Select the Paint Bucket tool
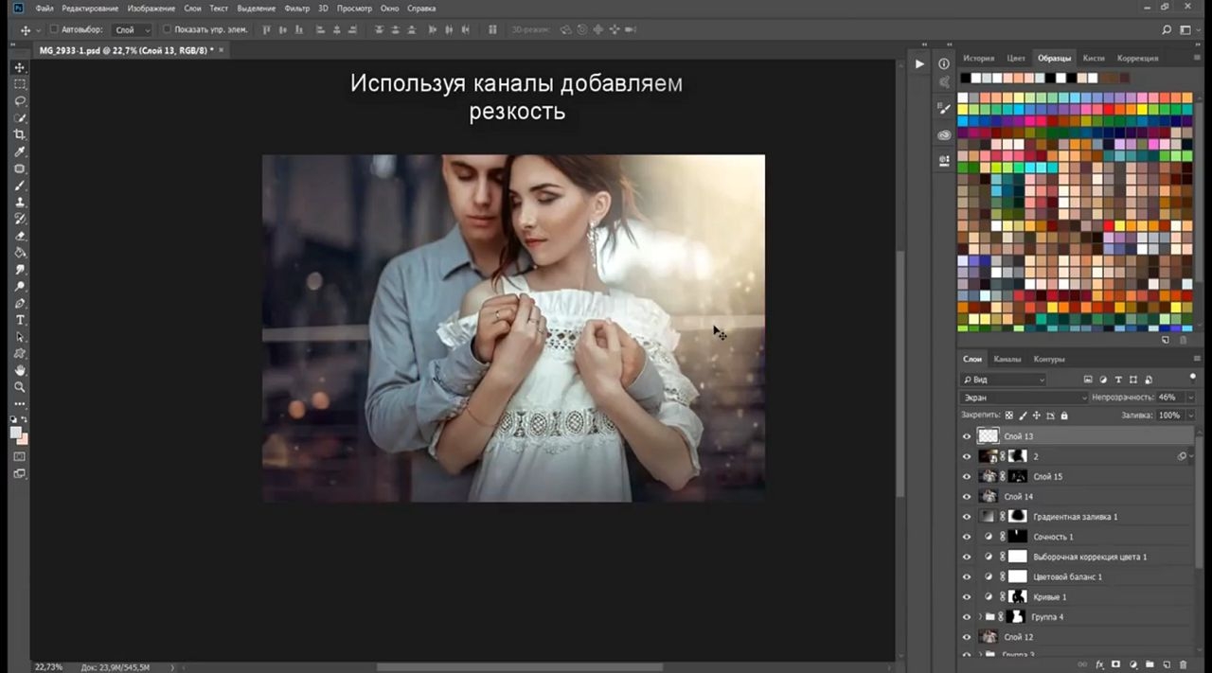This screenshot has width=1212, height=673. point(20,253)
